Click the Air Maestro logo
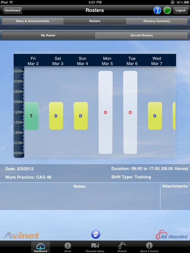 (171, 235)
